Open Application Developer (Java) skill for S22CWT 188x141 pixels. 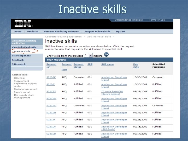114,107
